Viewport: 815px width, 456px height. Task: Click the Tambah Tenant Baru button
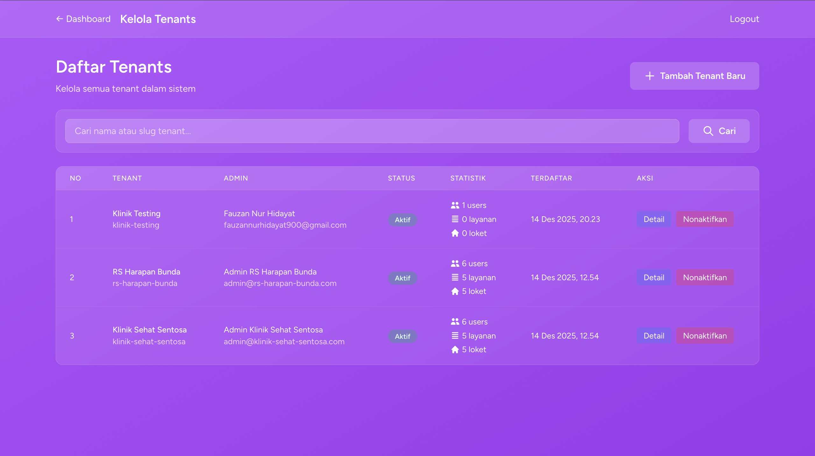point(694,76)
